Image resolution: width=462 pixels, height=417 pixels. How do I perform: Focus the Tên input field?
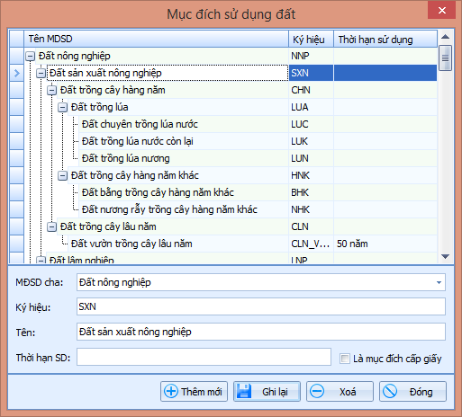click(261, 332)
